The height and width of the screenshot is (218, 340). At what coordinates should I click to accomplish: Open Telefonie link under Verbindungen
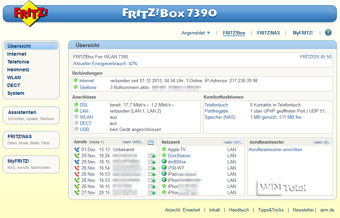tap(88, 87)
